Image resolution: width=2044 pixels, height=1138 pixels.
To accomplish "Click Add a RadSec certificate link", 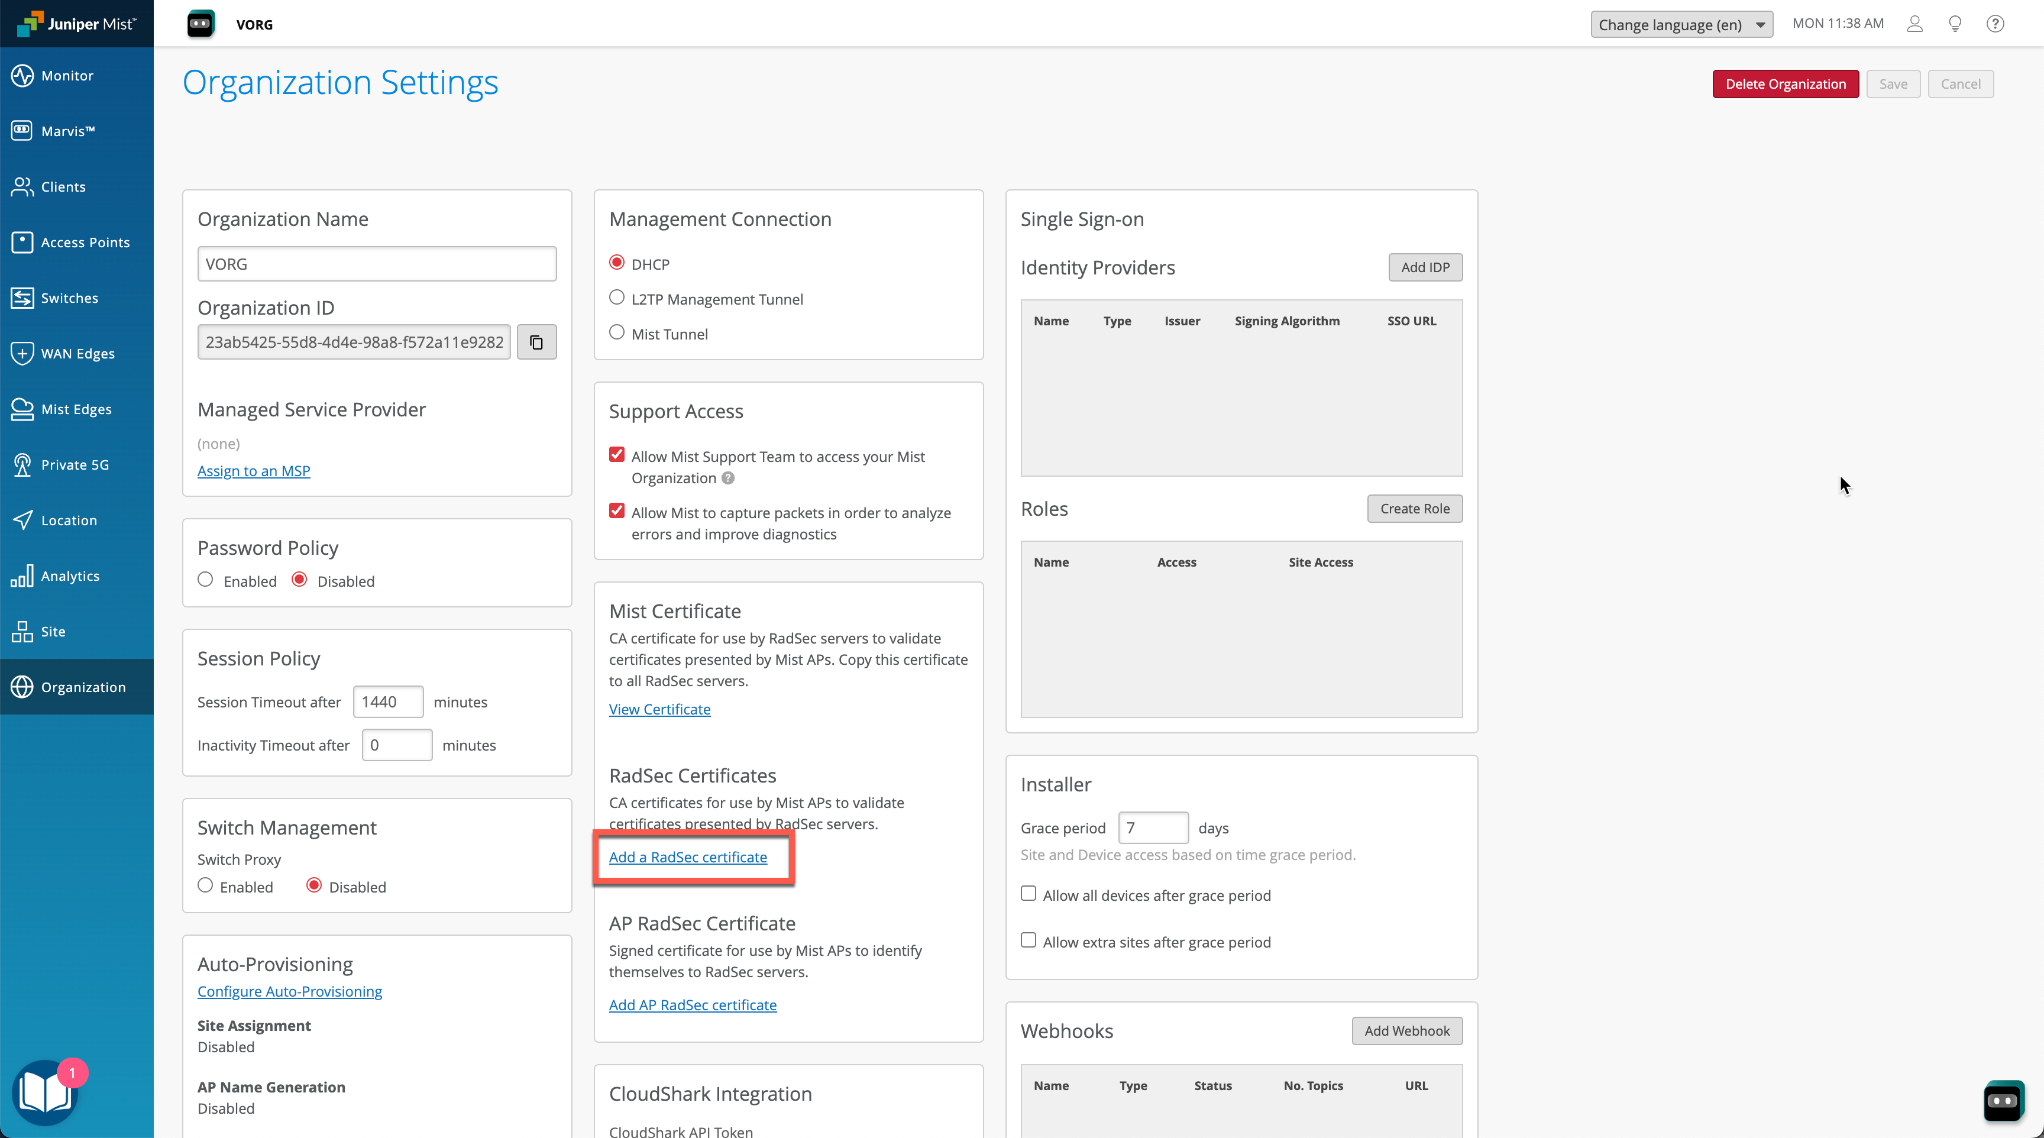I will pos(688,857).
